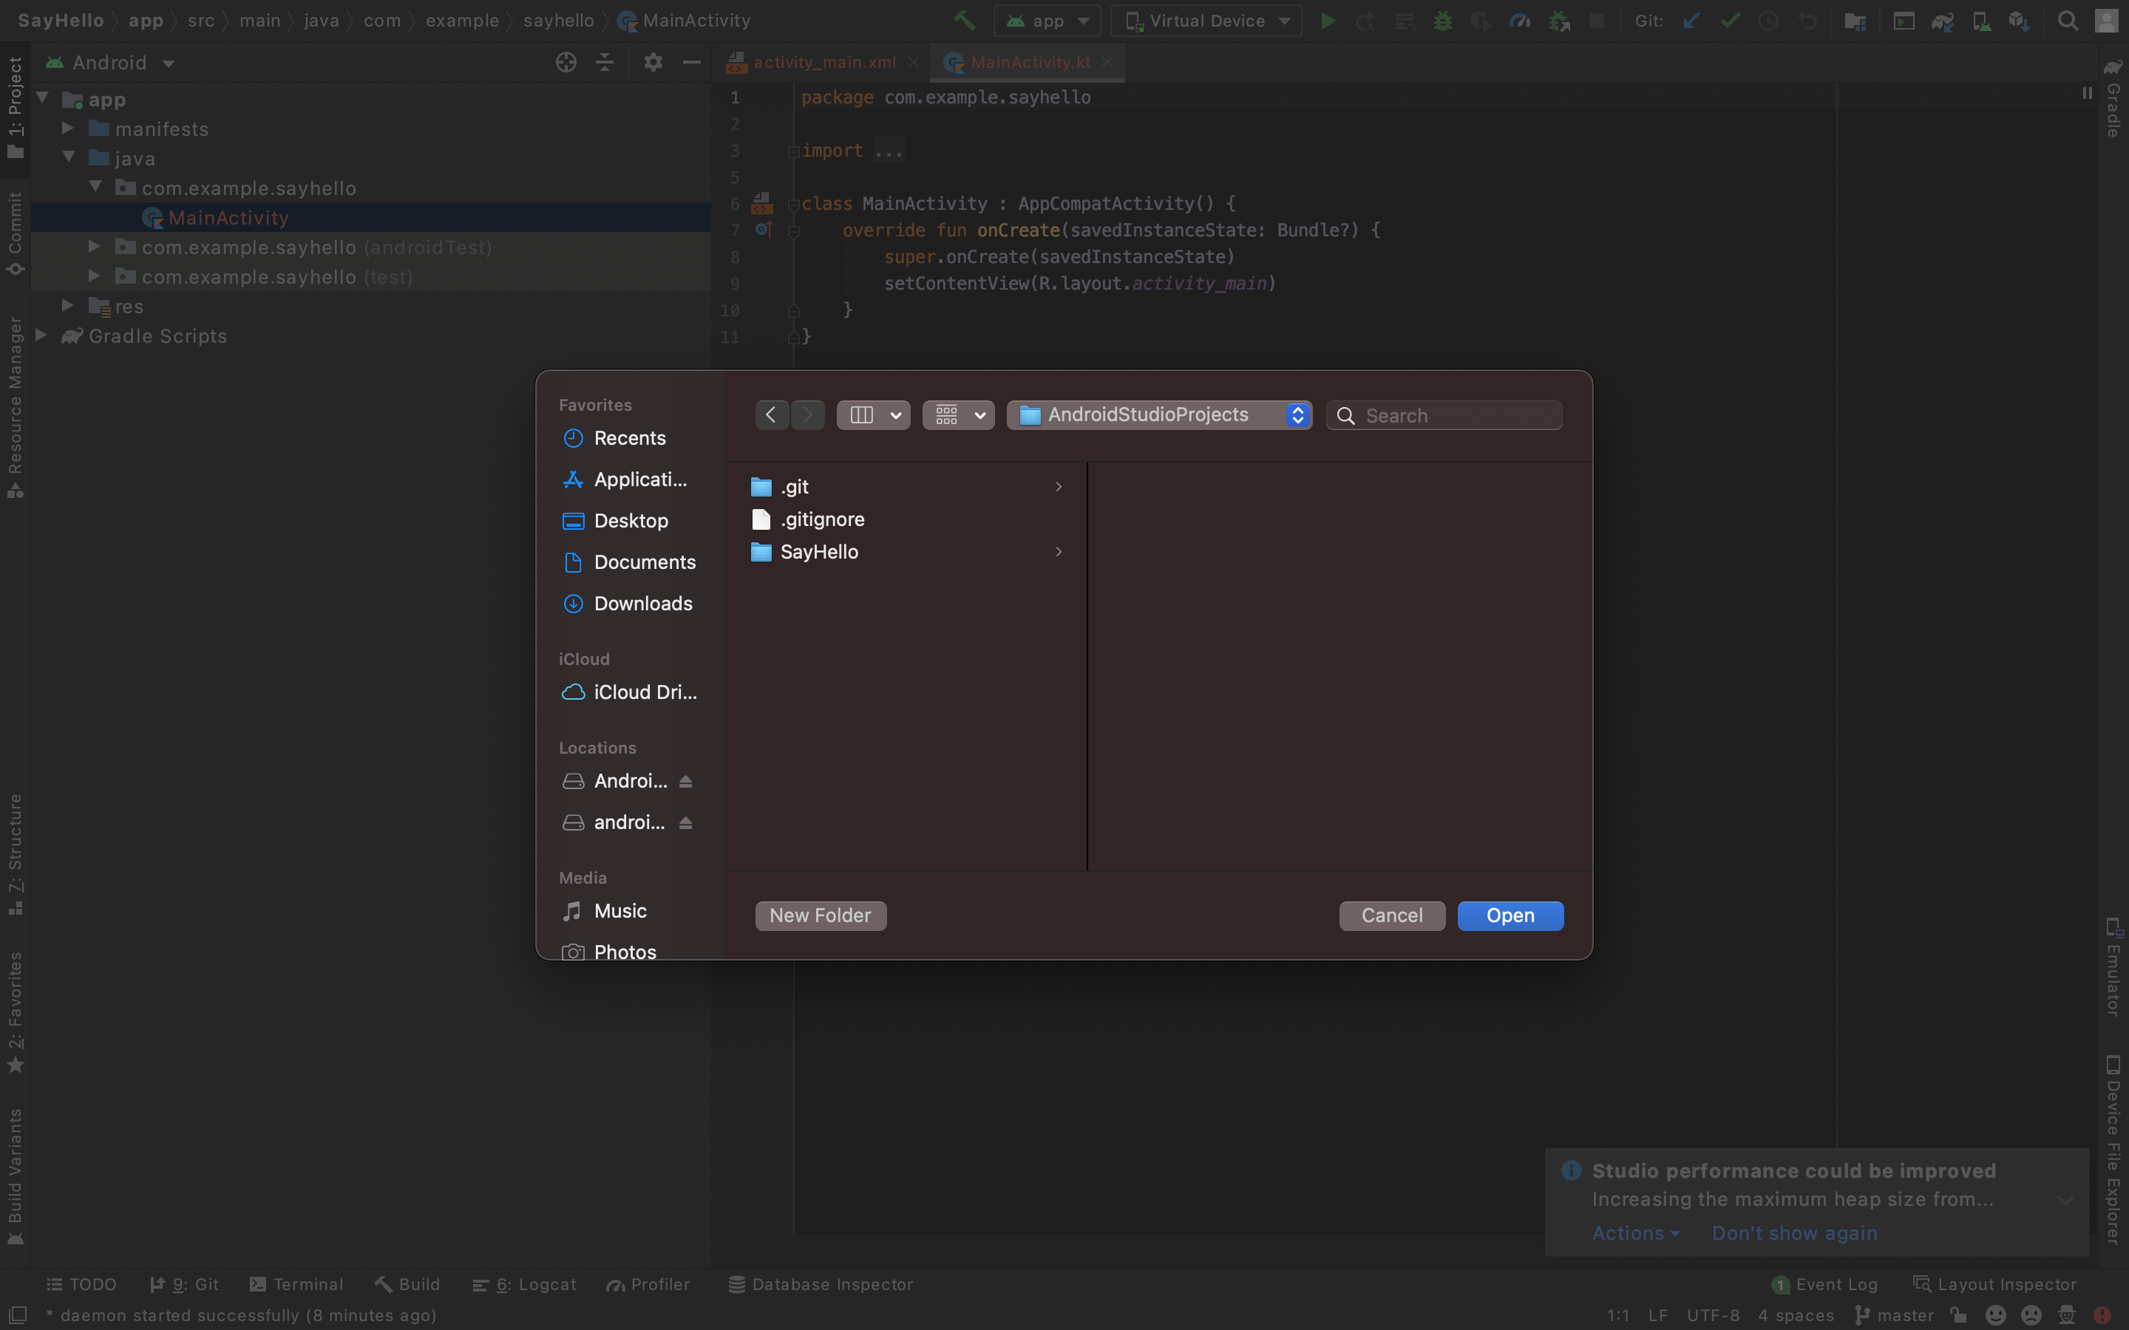This screenshot has width=2129, height=1330.
Task: Open Project panel gear settings icon
Action: tap(653, 63)
